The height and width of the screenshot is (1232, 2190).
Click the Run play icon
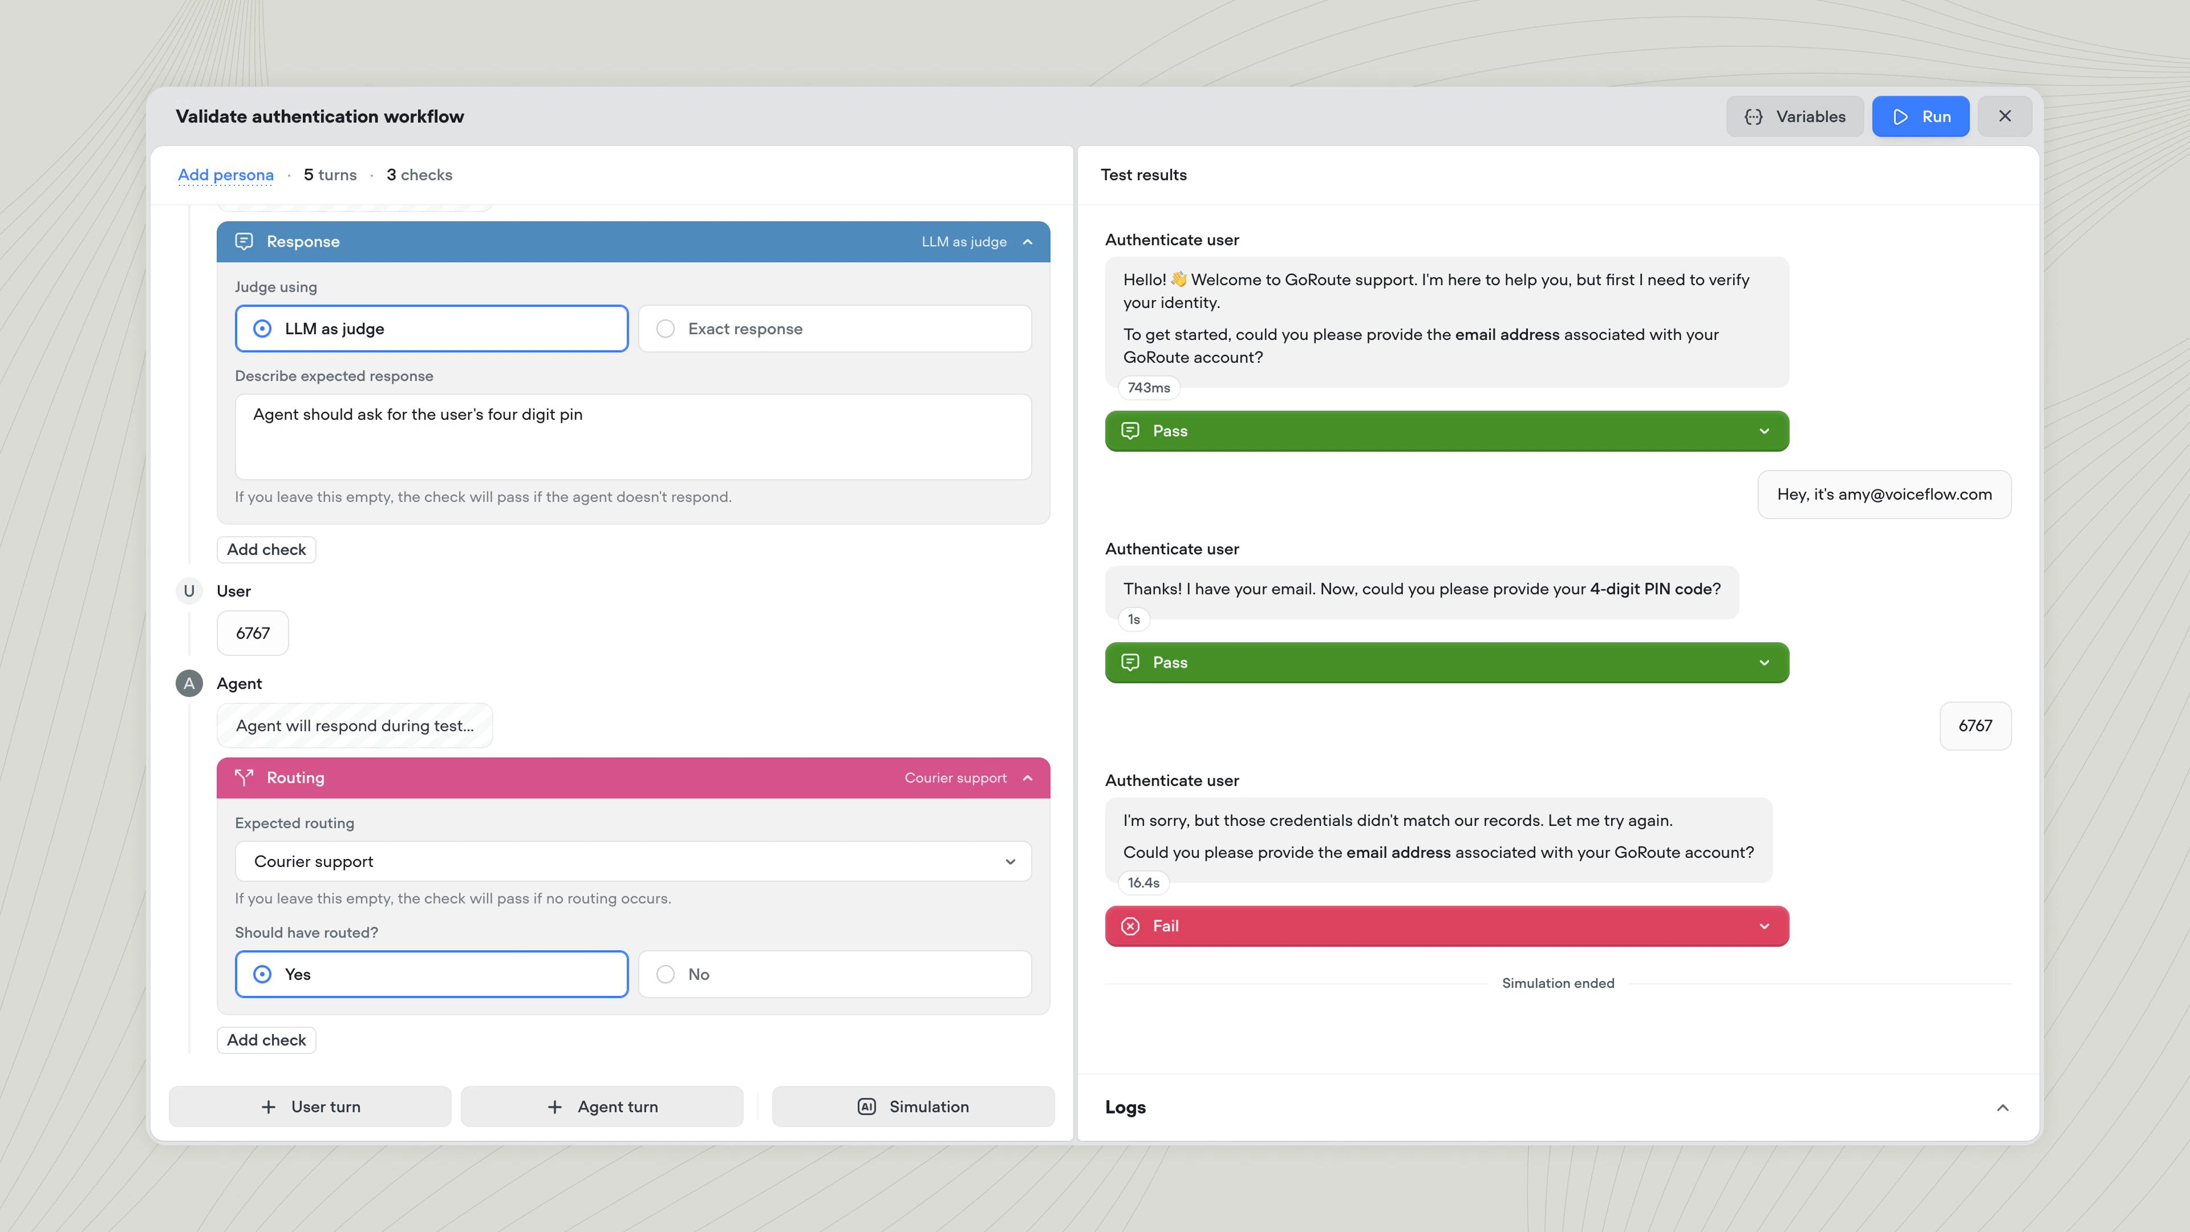coord(1901,116)
